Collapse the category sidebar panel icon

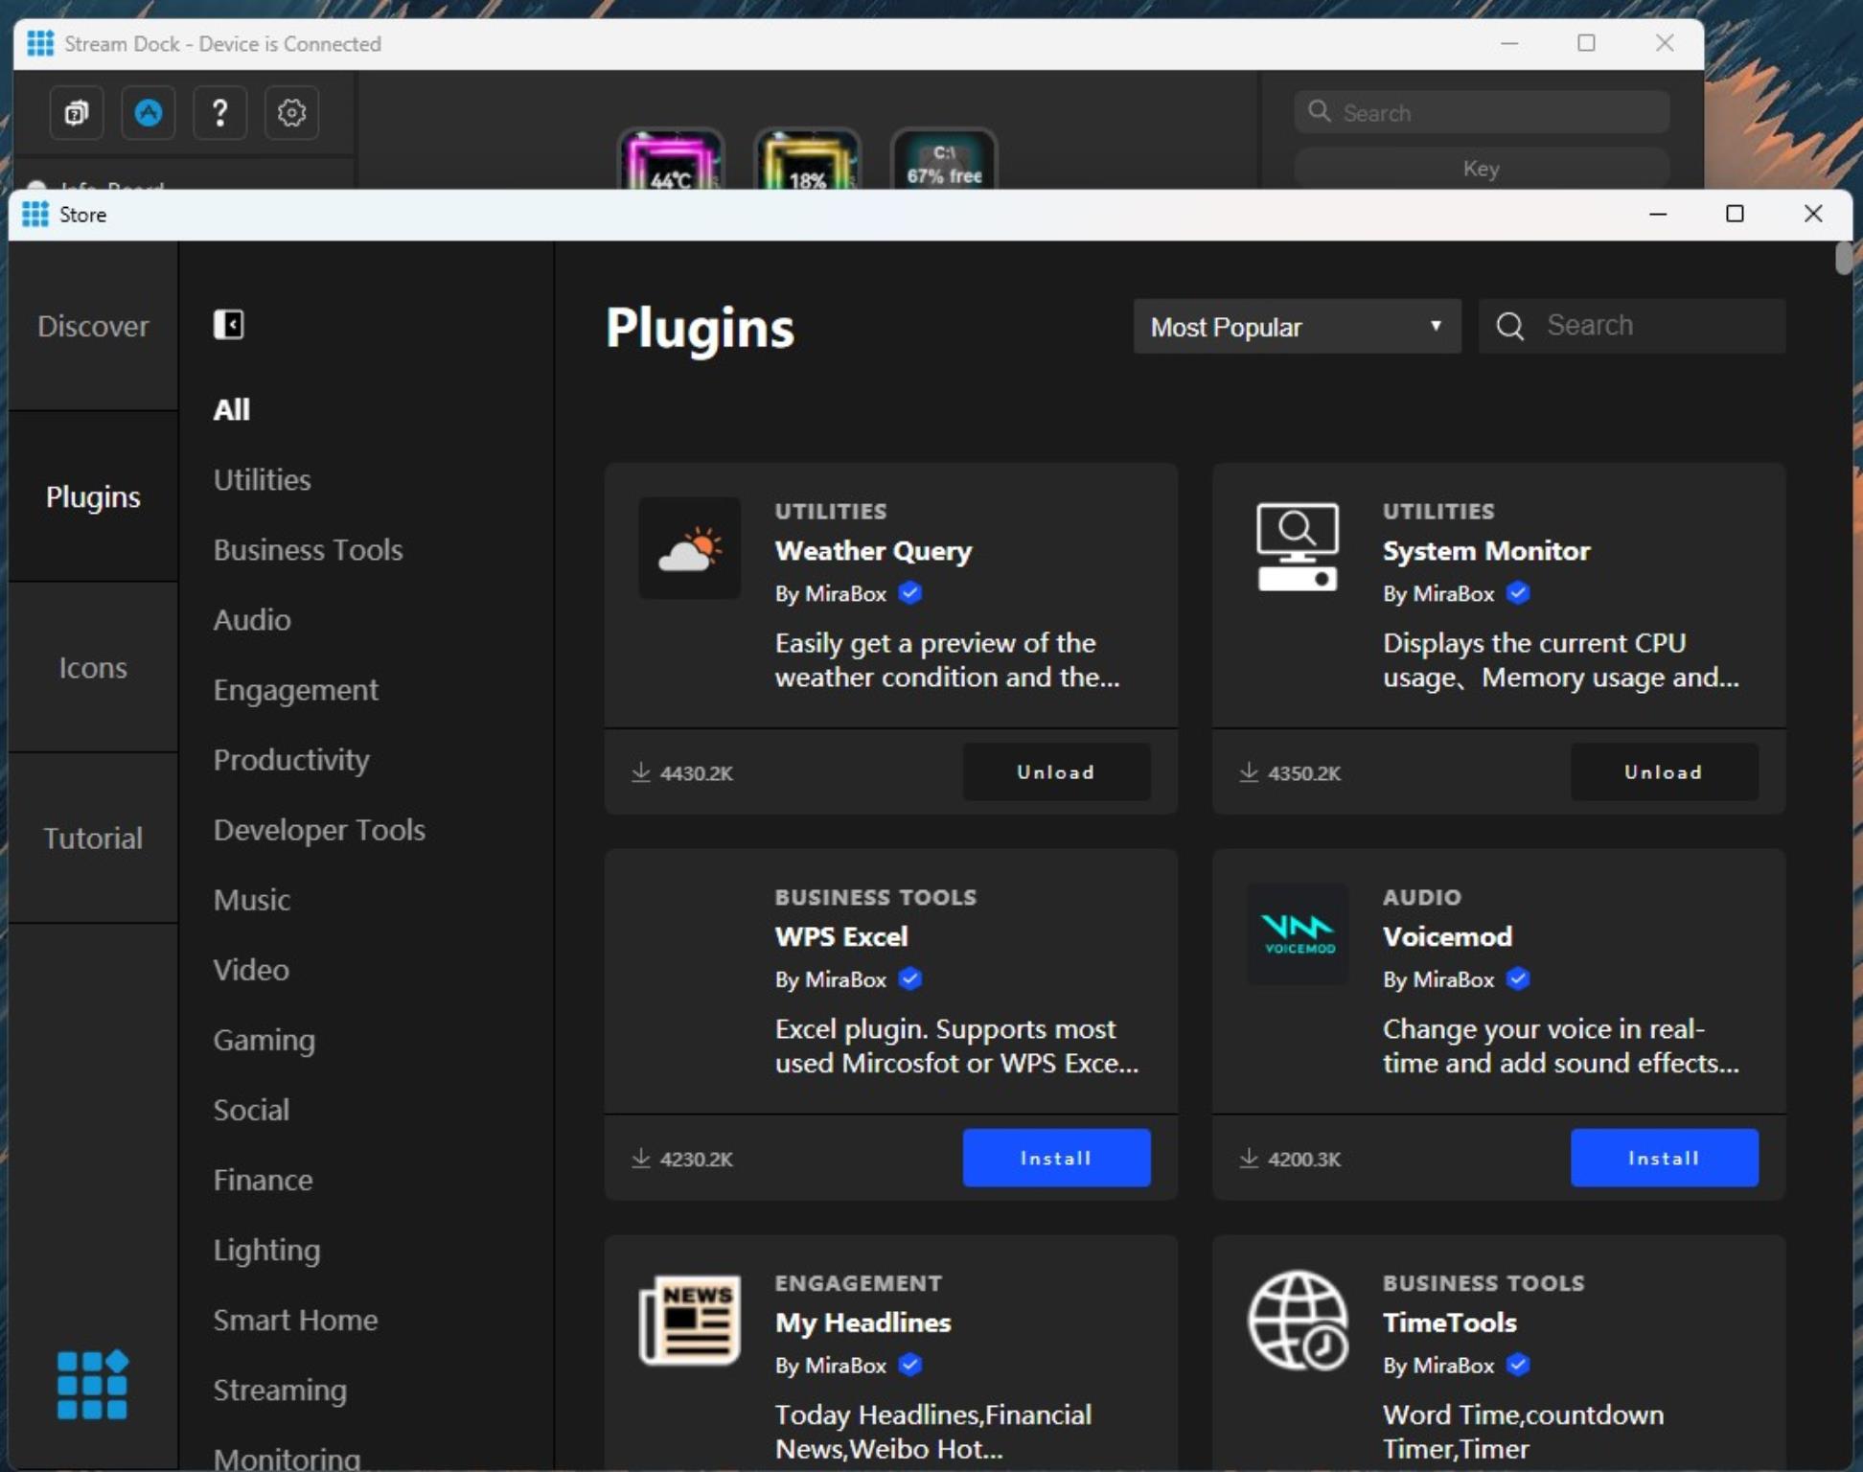coord(228,325)
